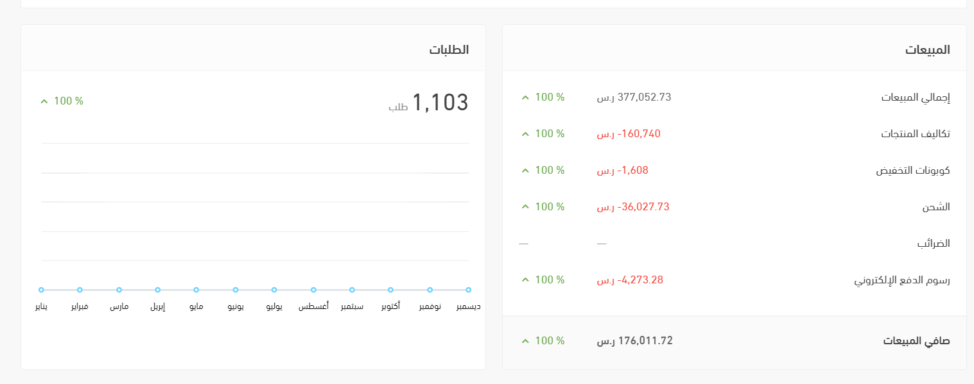
Task: Select the ديسمبر data point on chart
Action: click(469, 290)
